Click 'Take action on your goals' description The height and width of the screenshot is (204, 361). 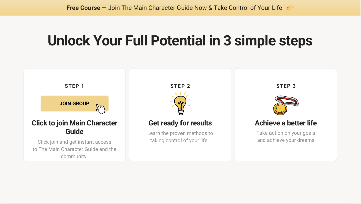click(x=286, y=137)
